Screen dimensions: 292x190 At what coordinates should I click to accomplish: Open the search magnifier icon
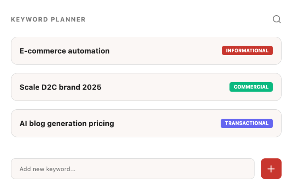point(277,19)
